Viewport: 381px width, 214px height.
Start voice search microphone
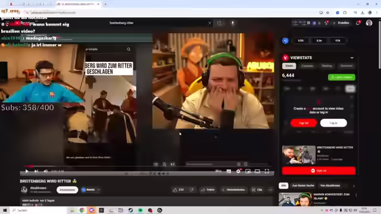(233, 23)
